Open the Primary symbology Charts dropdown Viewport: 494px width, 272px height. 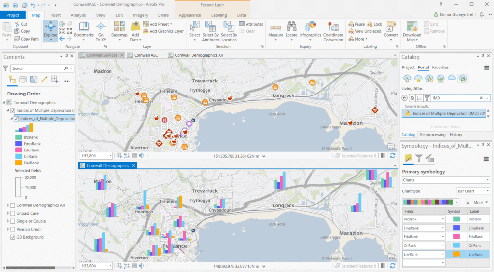click(x=445, y=180)
